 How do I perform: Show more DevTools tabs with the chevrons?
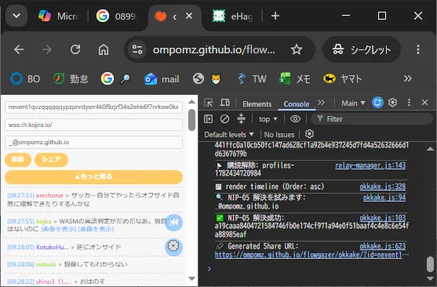click(321, 103)
